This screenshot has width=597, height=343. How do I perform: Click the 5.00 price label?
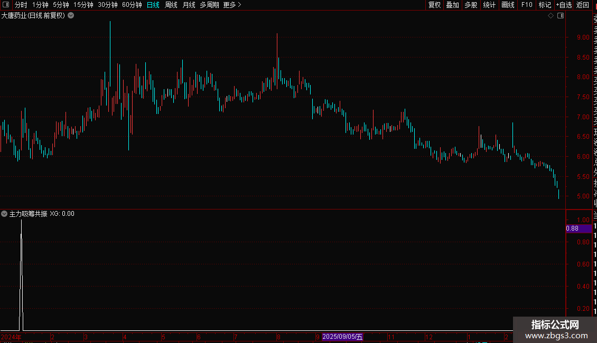583,196
